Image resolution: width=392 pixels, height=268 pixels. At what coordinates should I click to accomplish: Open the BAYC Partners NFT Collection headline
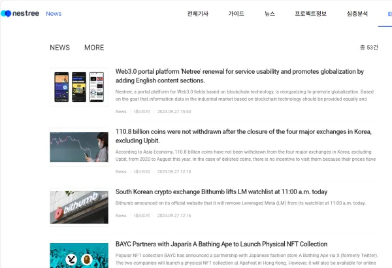(221, 244)
